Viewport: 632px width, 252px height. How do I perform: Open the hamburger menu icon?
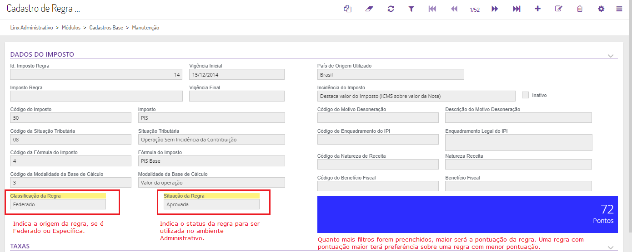click(x=619, y=9)
